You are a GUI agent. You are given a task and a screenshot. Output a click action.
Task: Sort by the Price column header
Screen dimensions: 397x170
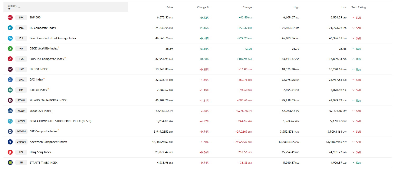(x=170, y=7)
